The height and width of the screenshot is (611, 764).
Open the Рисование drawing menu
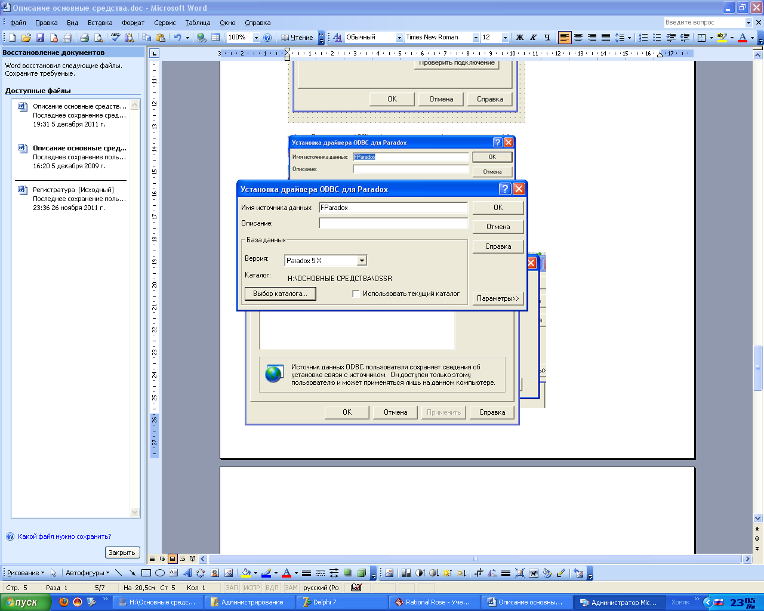25,573
